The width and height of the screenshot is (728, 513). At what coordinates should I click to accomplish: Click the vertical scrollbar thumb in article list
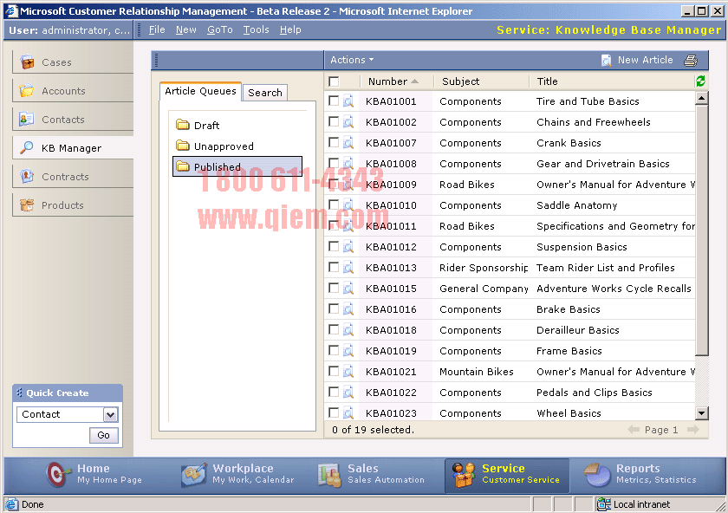point(701,231)
